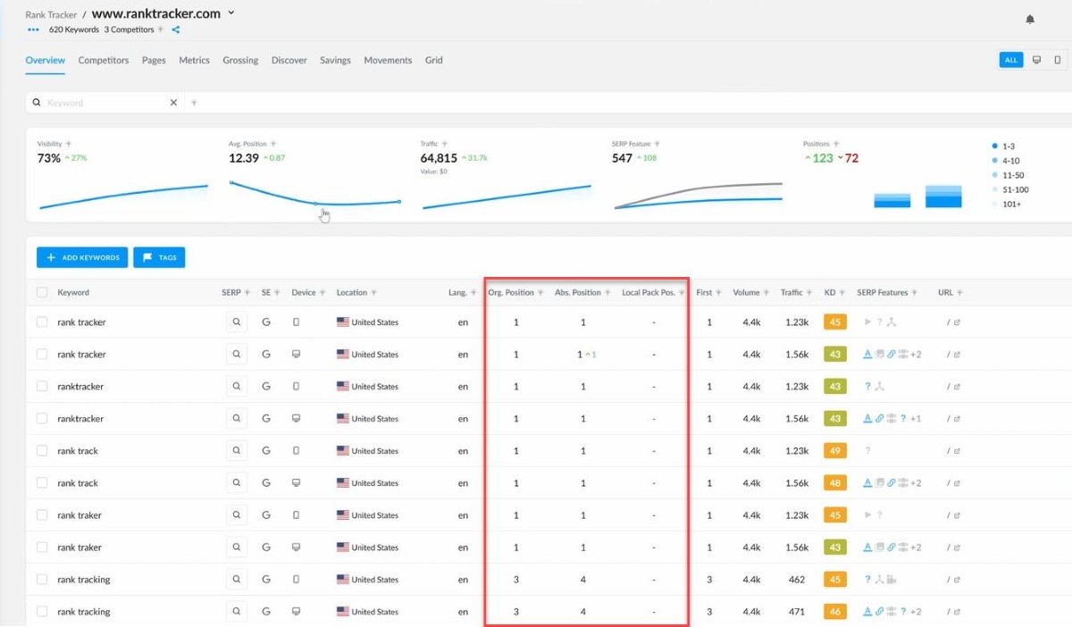Screen dimensions: 1072x627
Task: Click link SERP feature icon in rank track KD 48 row
Action: 892,483
